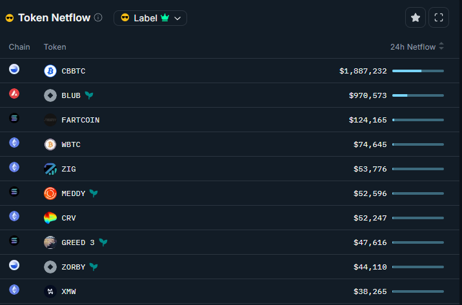462x305 pixels.
Task: Click the info icon beside Token Netflow
Action: point(98,17)
